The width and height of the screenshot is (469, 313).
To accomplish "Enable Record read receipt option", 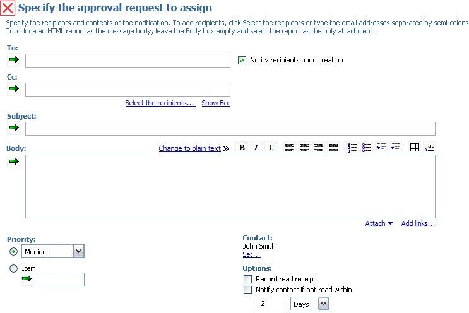I will (247, 279).
